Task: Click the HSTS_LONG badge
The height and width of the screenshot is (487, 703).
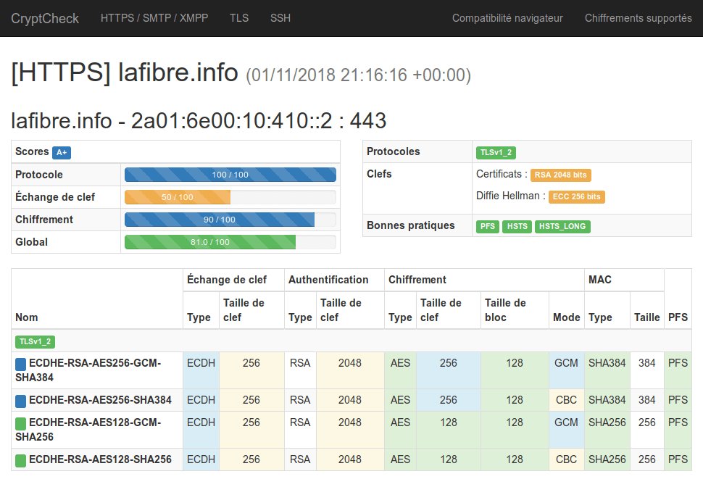Action: pos(562,226)
